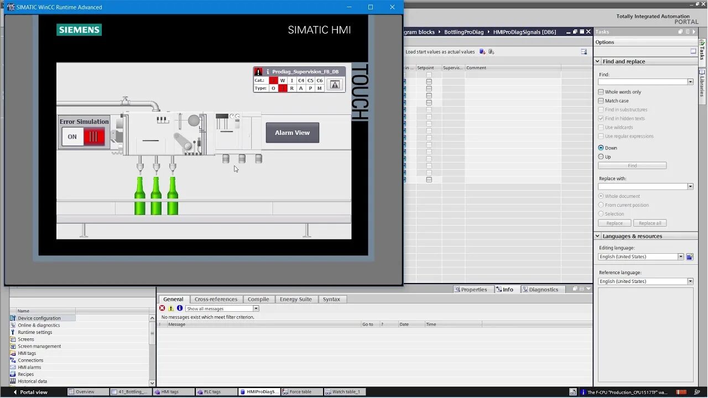Click the Runtime settings wrench icon
Viewport: 708px width, 398px height.
13,332
